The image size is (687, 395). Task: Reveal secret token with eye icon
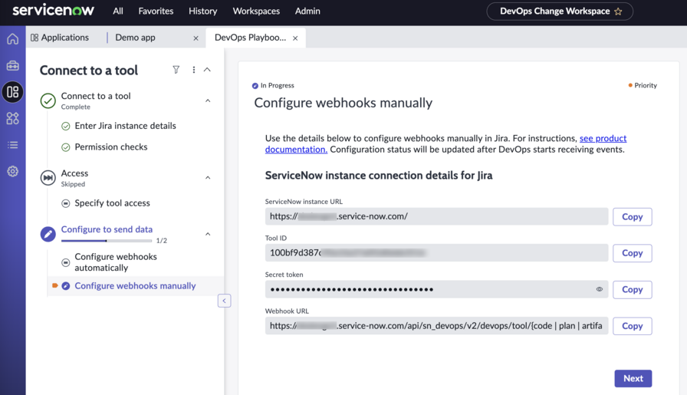pos(600,289)
